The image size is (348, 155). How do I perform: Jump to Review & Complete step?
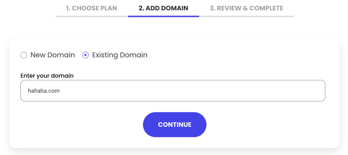tap(246, 8)
